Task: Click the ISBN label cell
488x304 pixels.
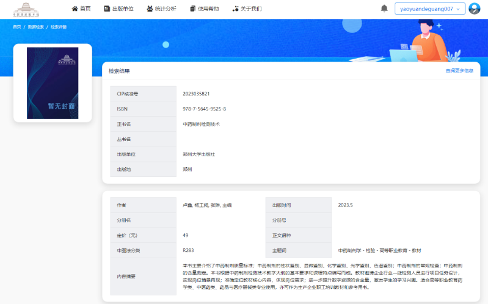Action: point(143,109)
